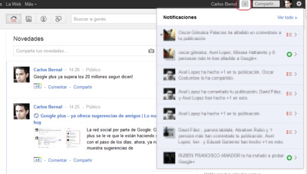Click the link globe icon beside Google plus title
The height and width of the screenshot is (174, 307).
click(36, 116)
